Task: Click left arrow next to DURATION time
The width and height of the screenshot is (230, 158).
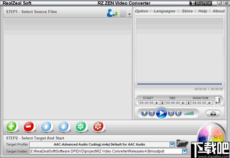Action: (x=210, y=103)
